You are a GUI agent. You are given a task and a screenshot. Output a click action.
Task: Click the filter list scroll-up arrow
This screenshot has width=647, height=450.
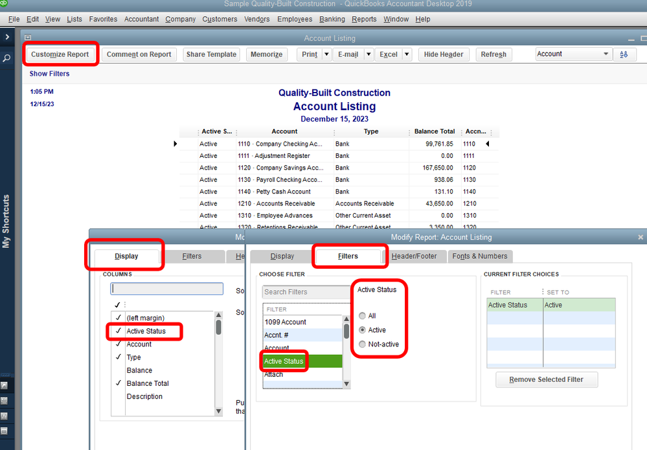click(346, 319)
